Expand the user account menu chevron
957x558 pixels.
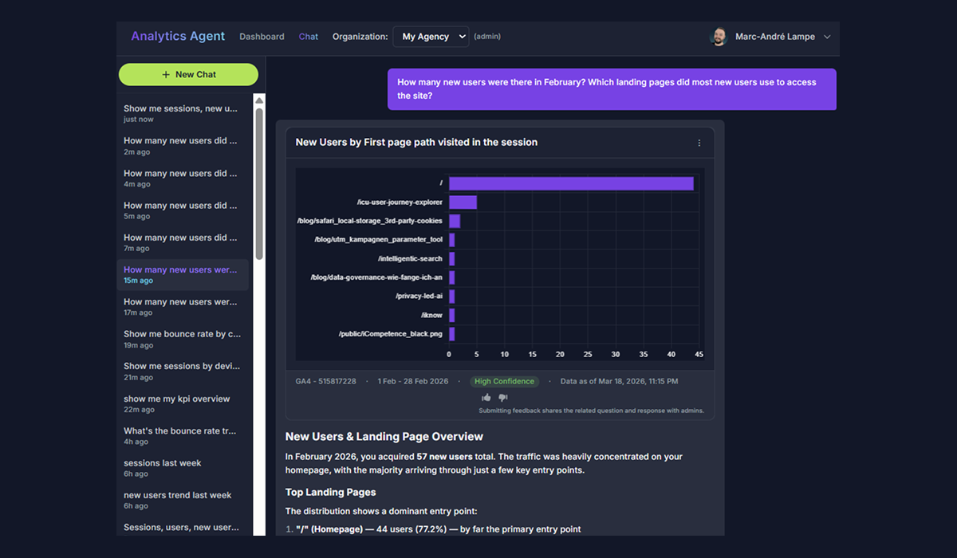click(x=827, y=37)
